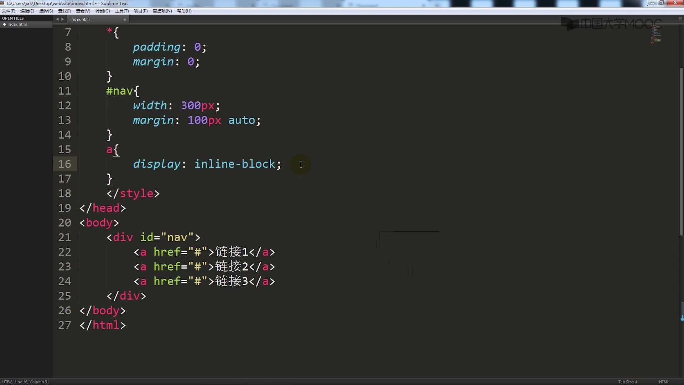The image size is (684, 385).
Task: Close the Sublime Text window
Action: point(674,3)
